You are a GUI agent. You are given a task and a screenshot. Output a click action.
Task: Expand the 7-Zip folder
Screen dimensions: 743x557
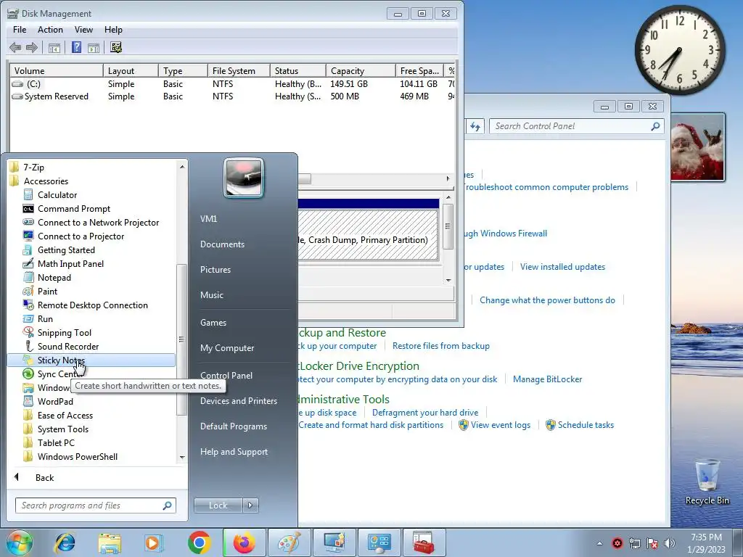click(x=33, y=168)
